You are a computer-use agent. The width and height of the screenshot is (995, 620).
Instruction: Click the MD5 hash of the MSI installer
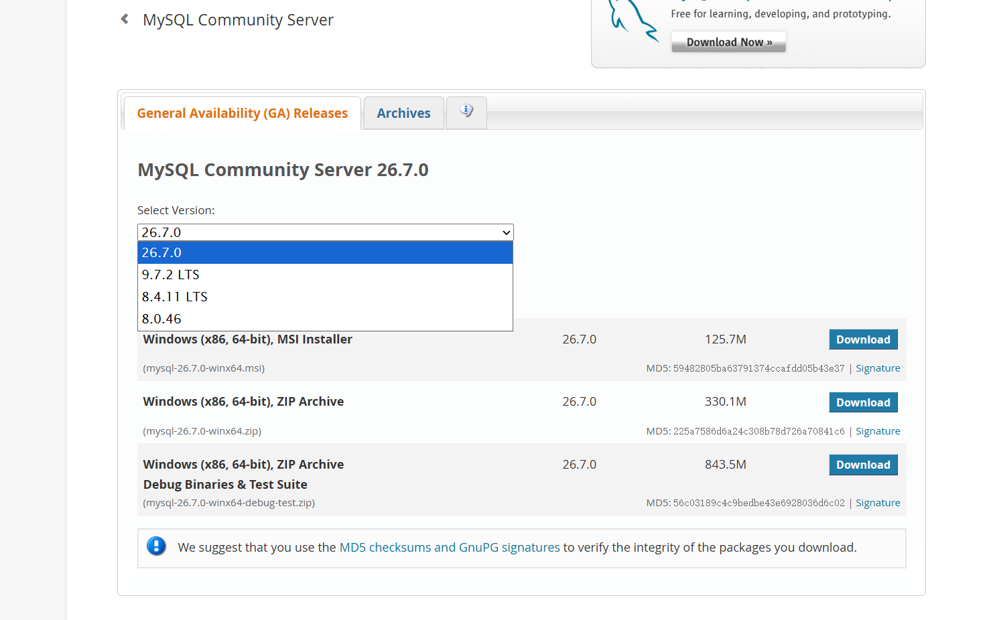click(x=758, y=368)
